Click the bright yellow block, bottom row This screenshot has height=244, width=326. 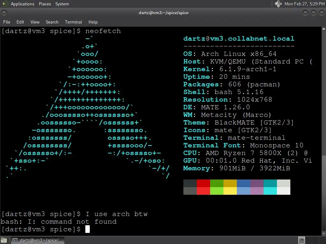230,191
